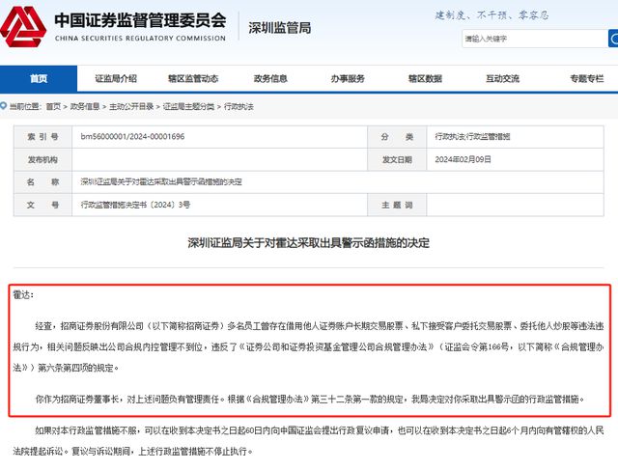Open the 政务信息 menu item
This screenshot has width=618, height=470.
(270, 78)
